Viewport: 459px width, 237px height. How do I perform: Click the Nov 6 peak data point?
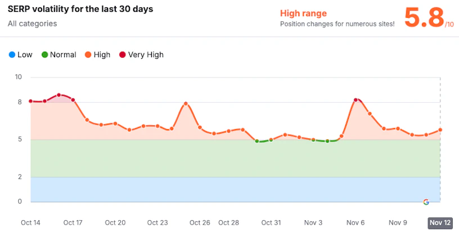(x=355, y=100)
